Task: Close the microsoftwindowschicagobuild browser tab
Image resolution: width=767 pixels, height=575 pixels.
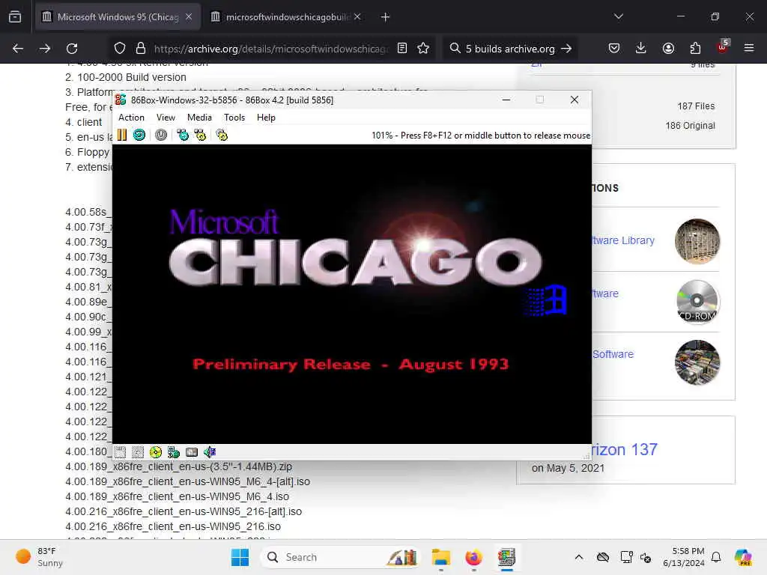Action: (357, 17)
